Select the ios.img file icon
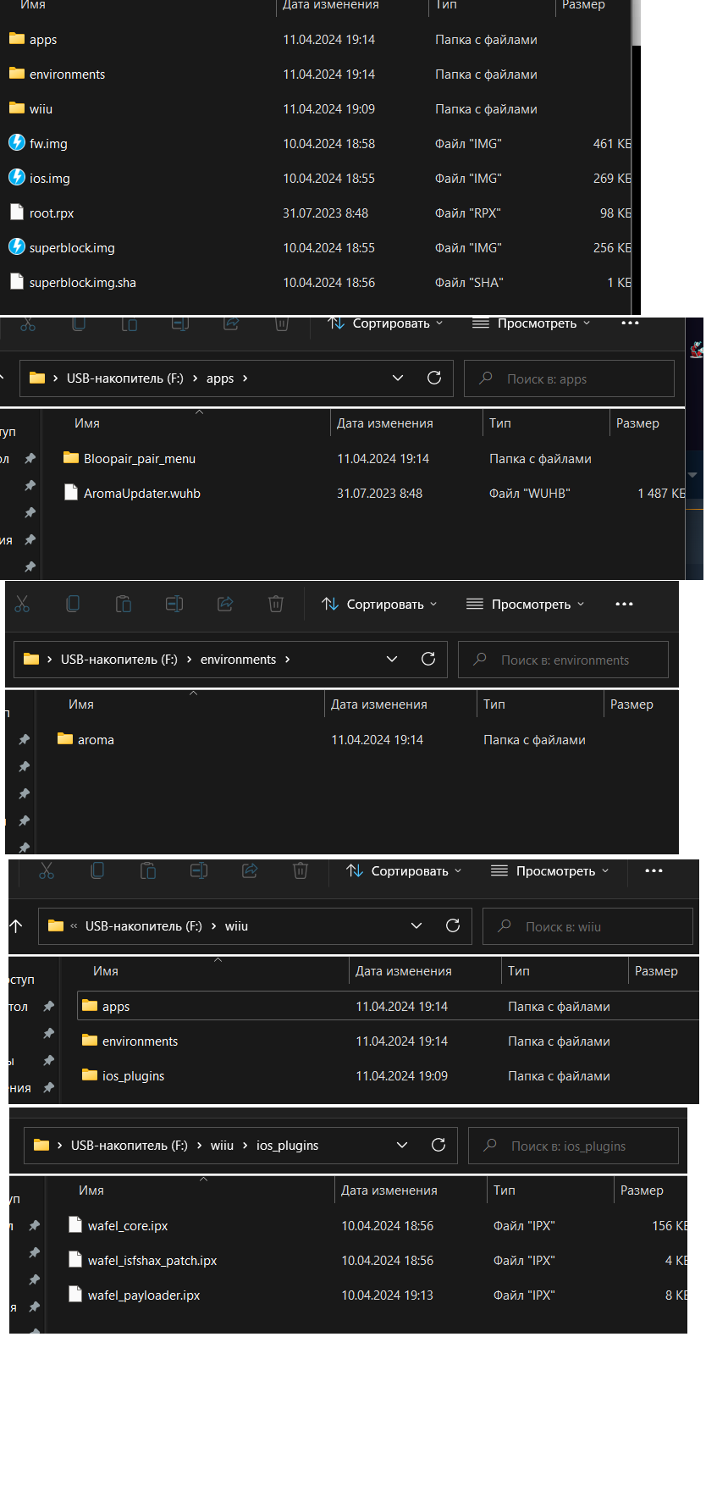 (17, 178)
